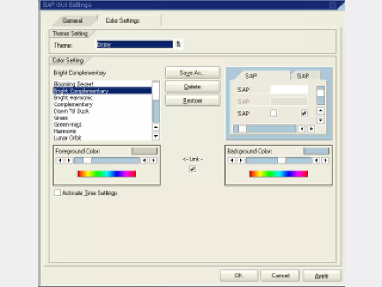Click the Cancel button

click(280, 276)
